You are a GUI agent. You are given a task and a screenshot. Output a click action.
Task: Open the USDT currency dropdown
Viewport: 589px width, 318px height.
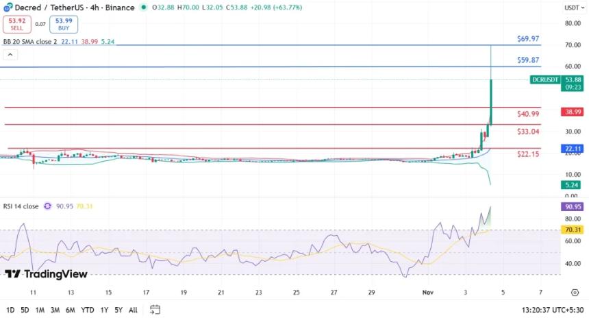click(572, 8)
